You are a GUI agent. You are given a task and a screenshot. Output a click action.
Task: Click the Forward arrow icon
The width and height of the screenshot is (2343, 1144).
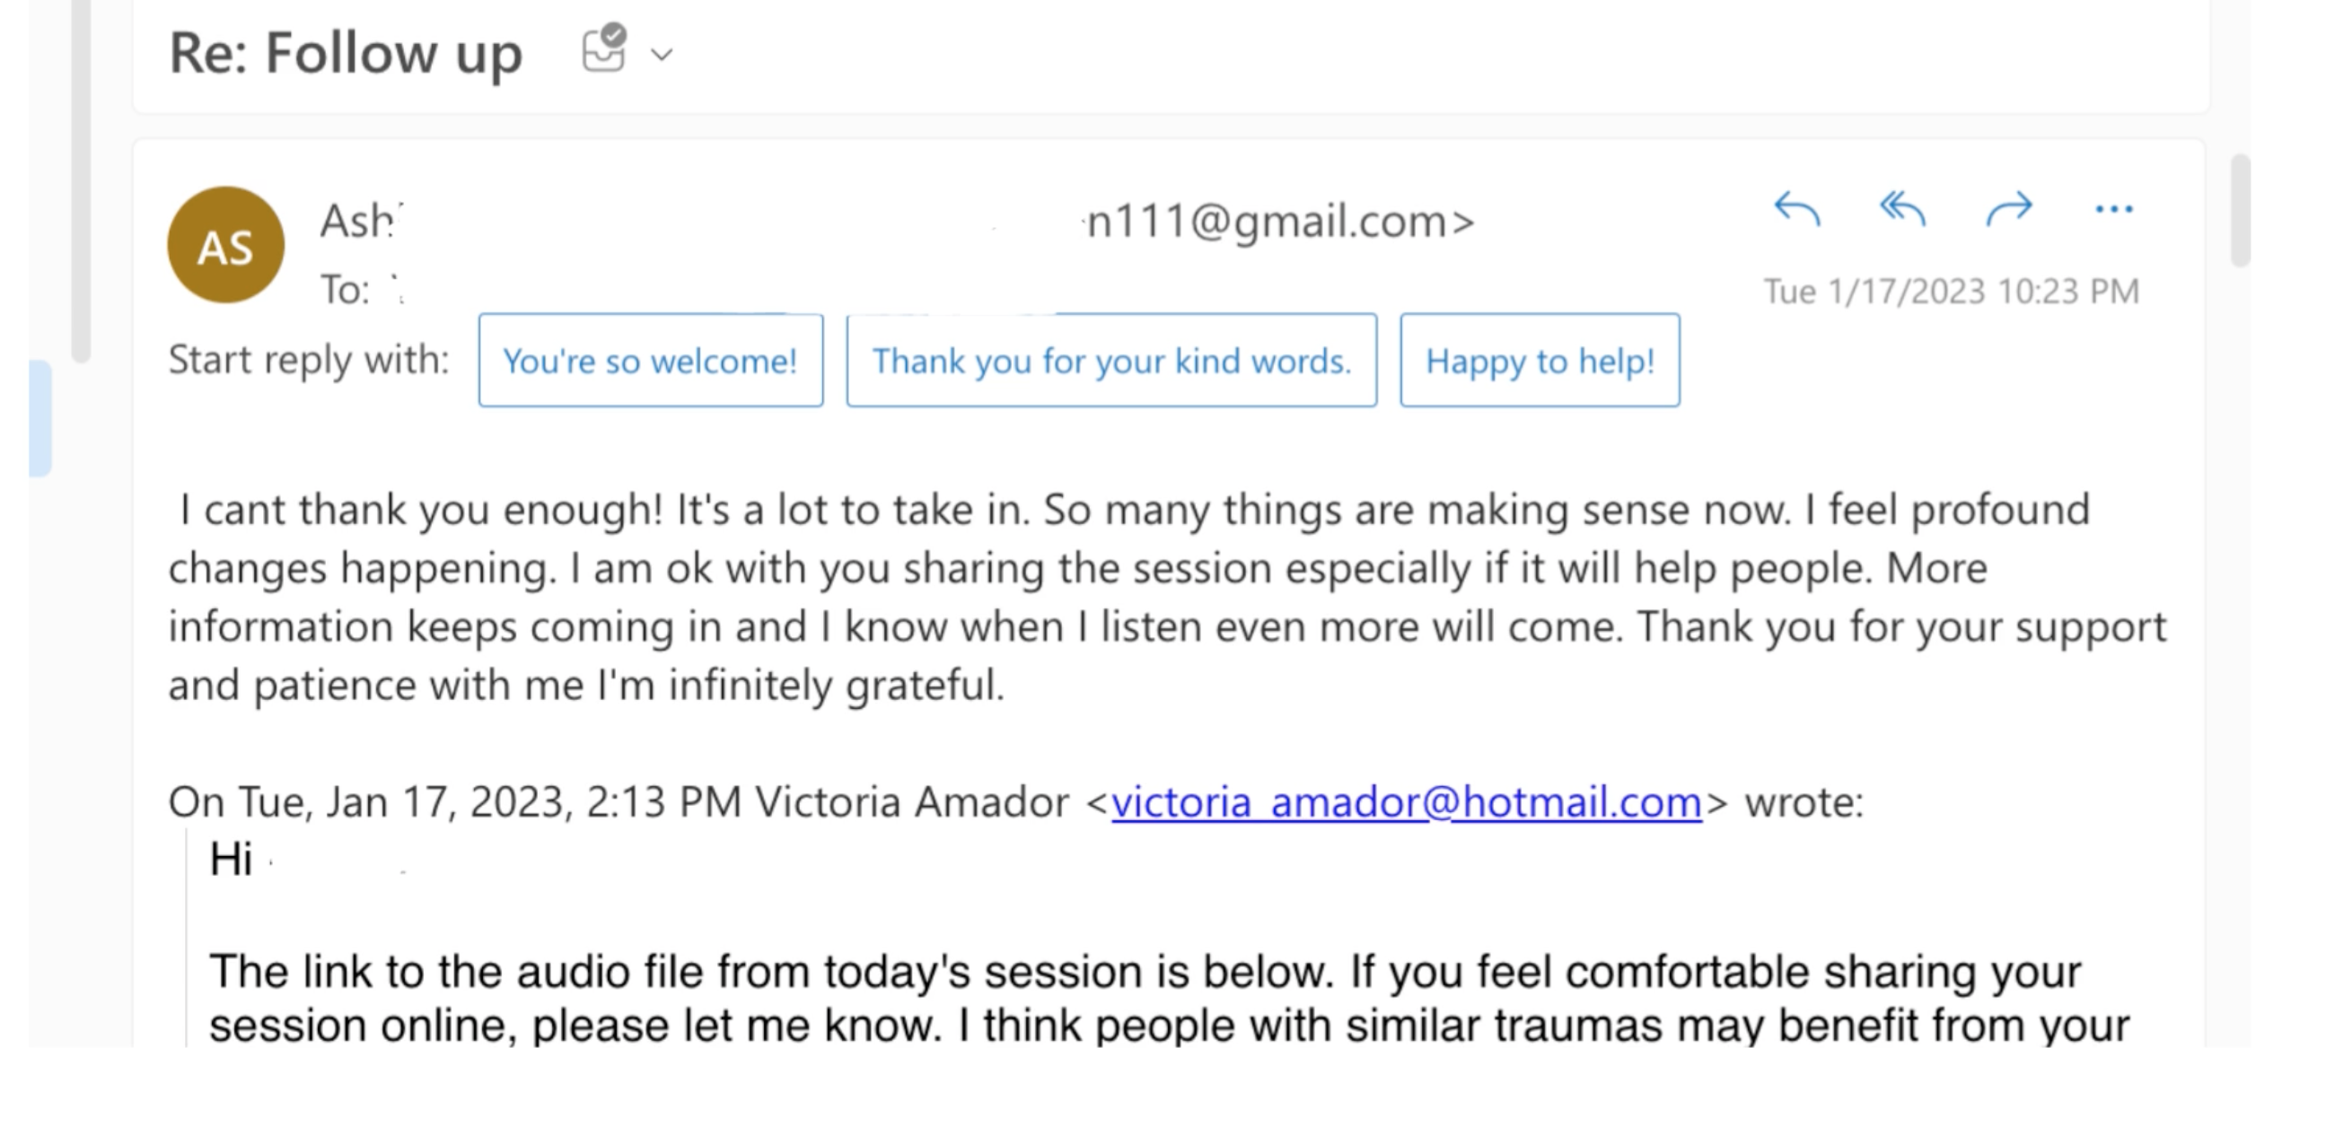(x=2008, y=209)
